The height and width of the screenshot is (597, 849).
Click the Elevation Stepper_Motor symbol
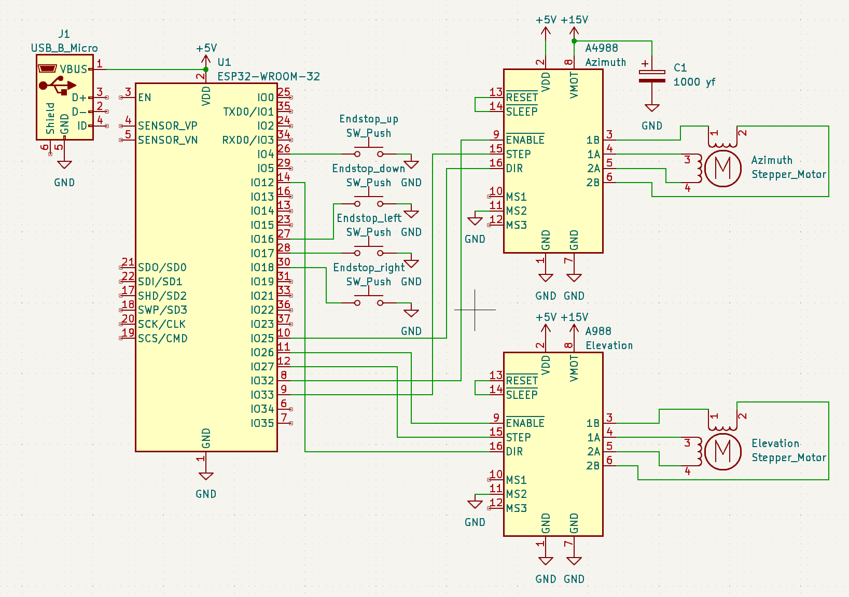[x=722, y=451]
